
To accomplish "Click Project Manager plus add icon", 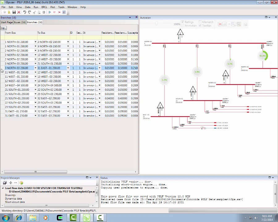I will 11,183.
